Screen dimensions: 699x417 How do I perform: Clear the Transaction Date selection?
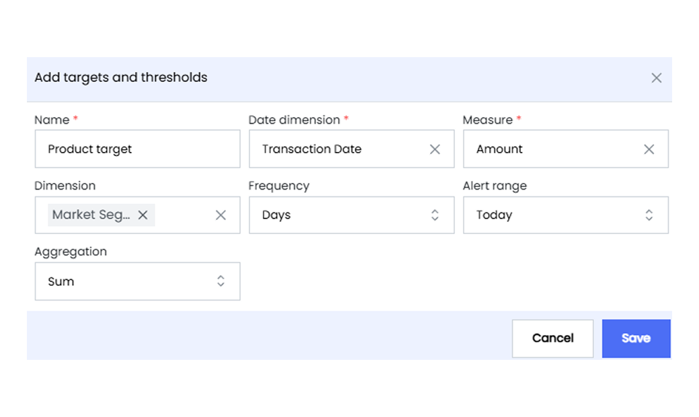pos(435,149)
